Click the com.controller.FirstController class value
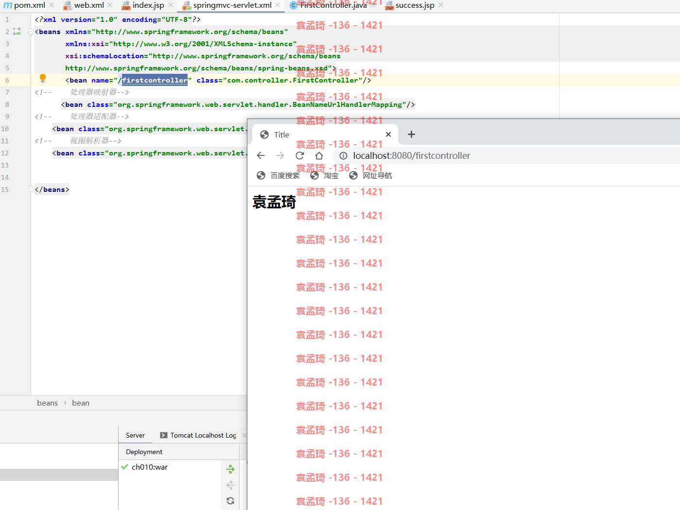The height and width of the screenshot is (510, 680). tap(293, 80)
